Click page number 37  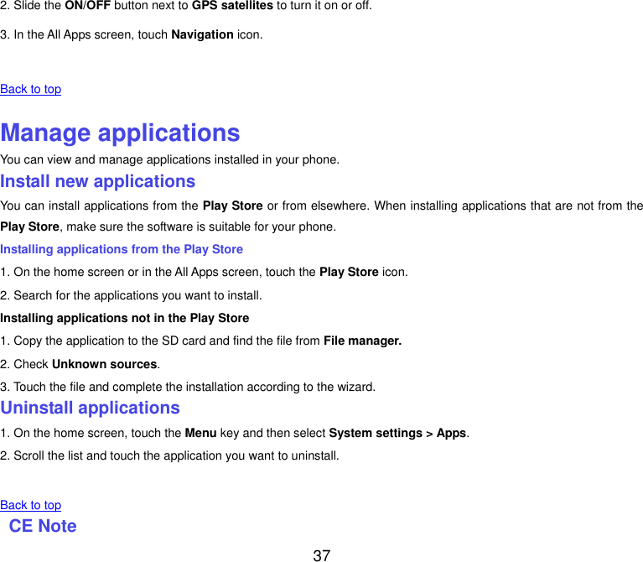[322, 555]
